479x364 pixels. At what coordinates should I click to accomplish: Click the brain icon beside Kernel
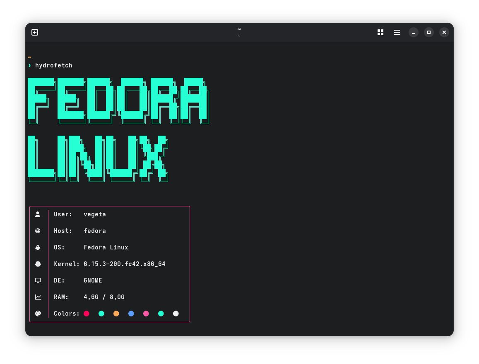click(38, 264)
